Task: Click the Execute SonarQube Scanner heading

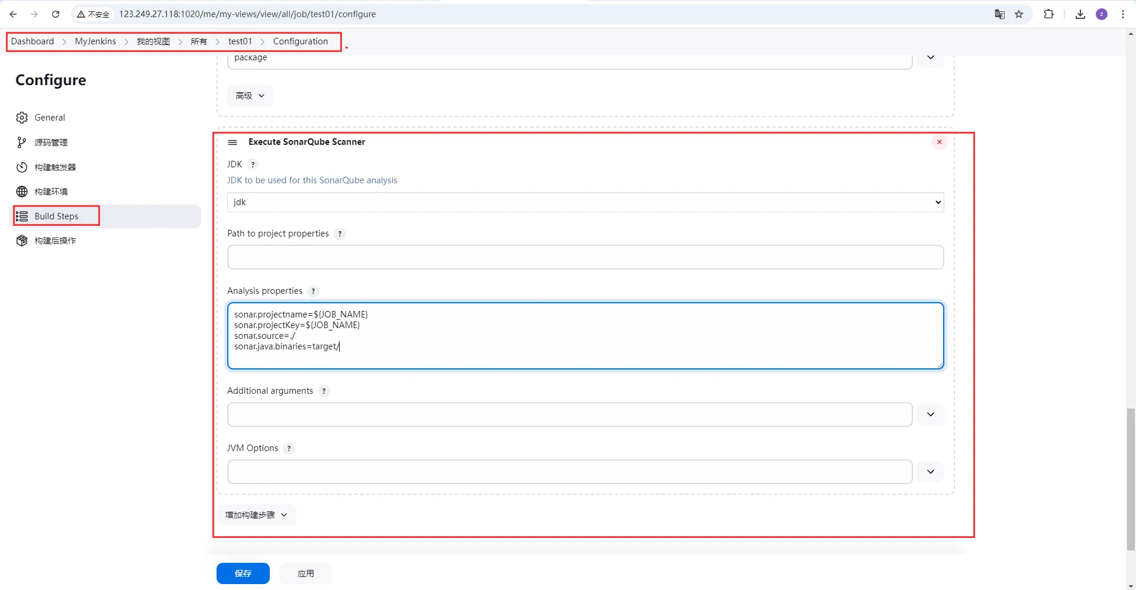Action: click(x=306, y=142)
